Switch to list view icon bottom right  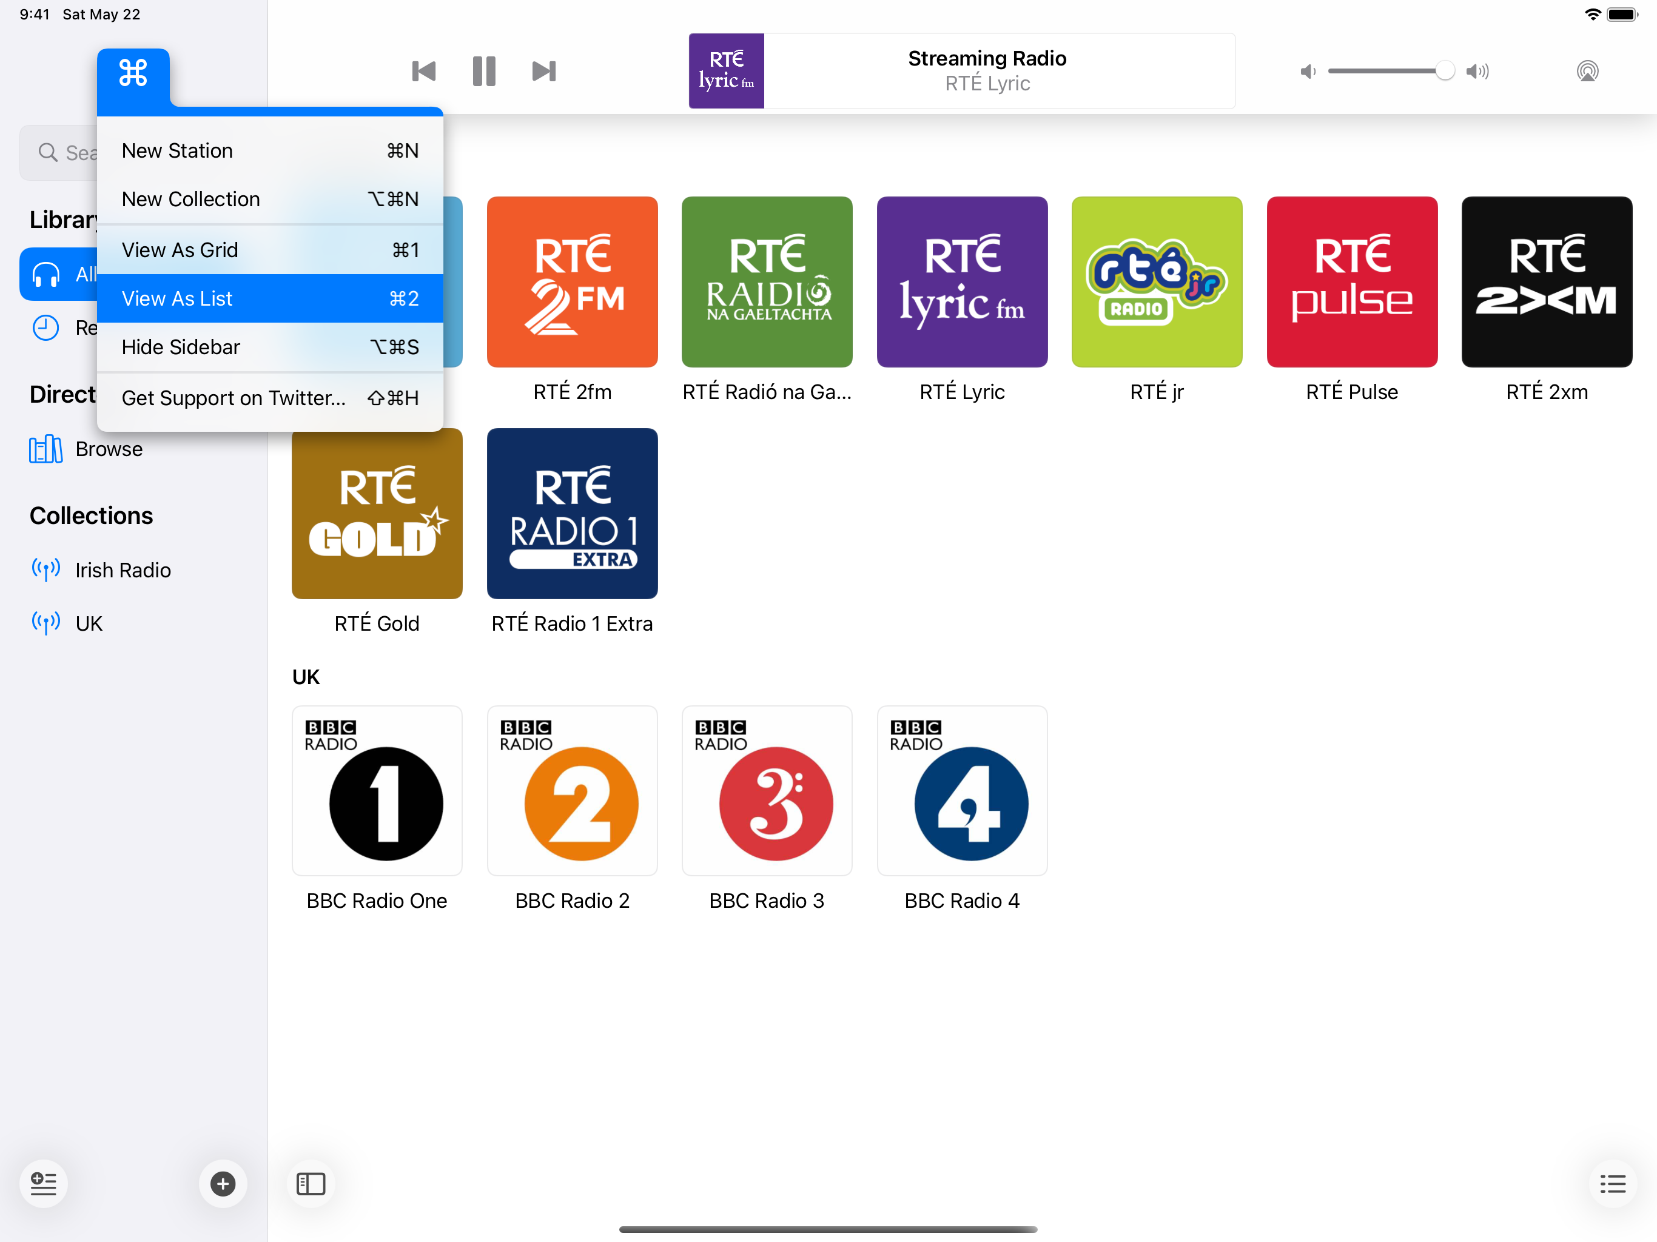click(x=1612, y=1184)
